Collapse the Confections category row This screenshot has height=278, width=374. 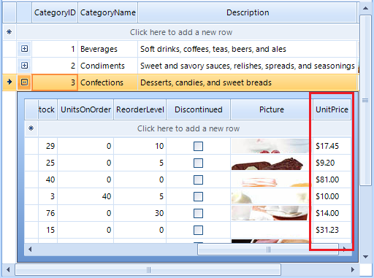point(24,82)
